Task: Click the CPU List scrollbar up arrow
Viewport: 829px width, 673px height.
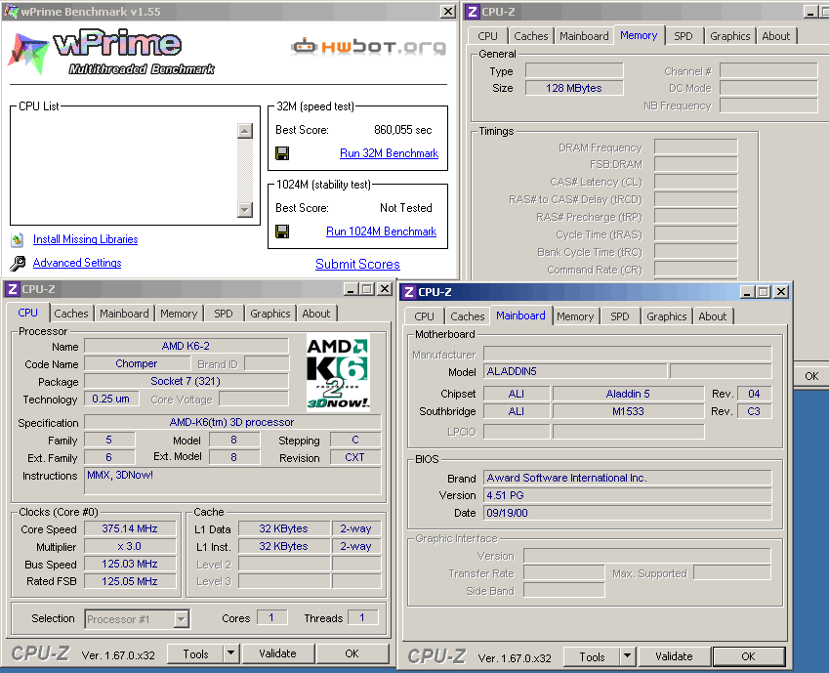Action: [x=245, y=131]
